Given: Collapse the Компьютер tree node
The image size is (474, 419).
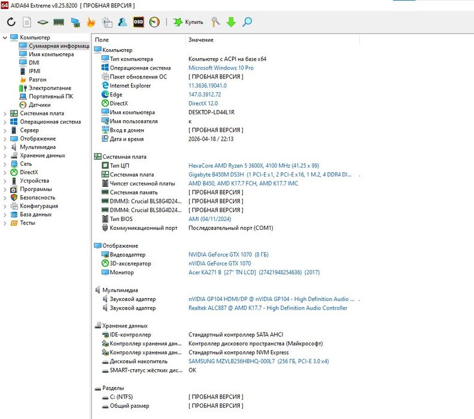Looking at the screenshot, I should point(5,38).
